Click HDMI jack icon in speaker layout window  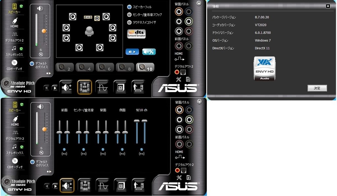click(x=179, y=59)
